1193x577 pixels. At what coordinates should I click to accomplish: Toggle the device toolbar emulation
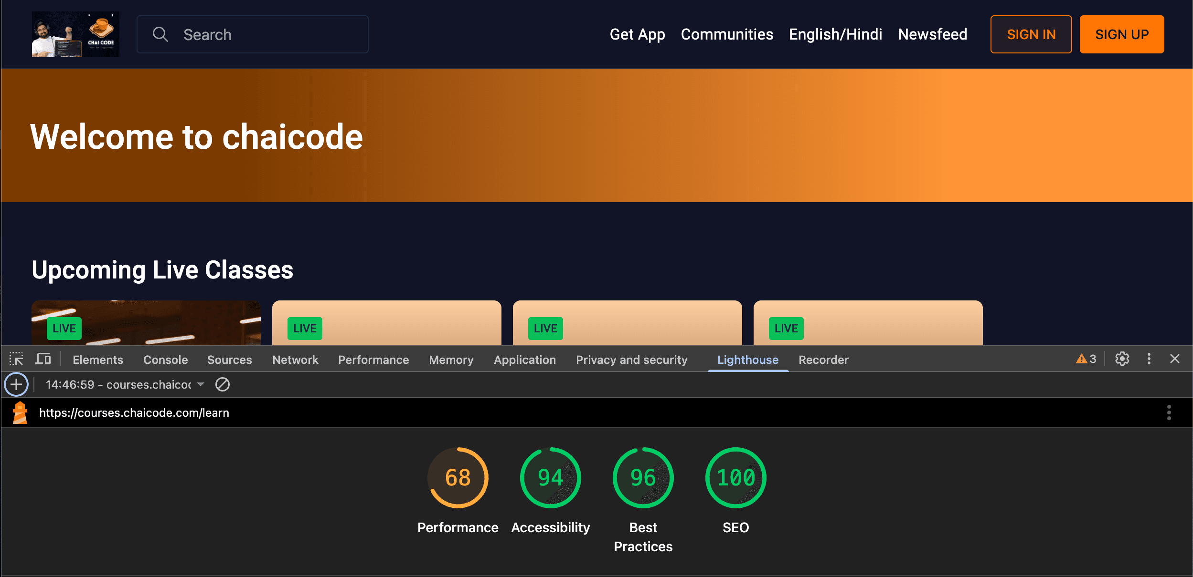click(43, 359)
